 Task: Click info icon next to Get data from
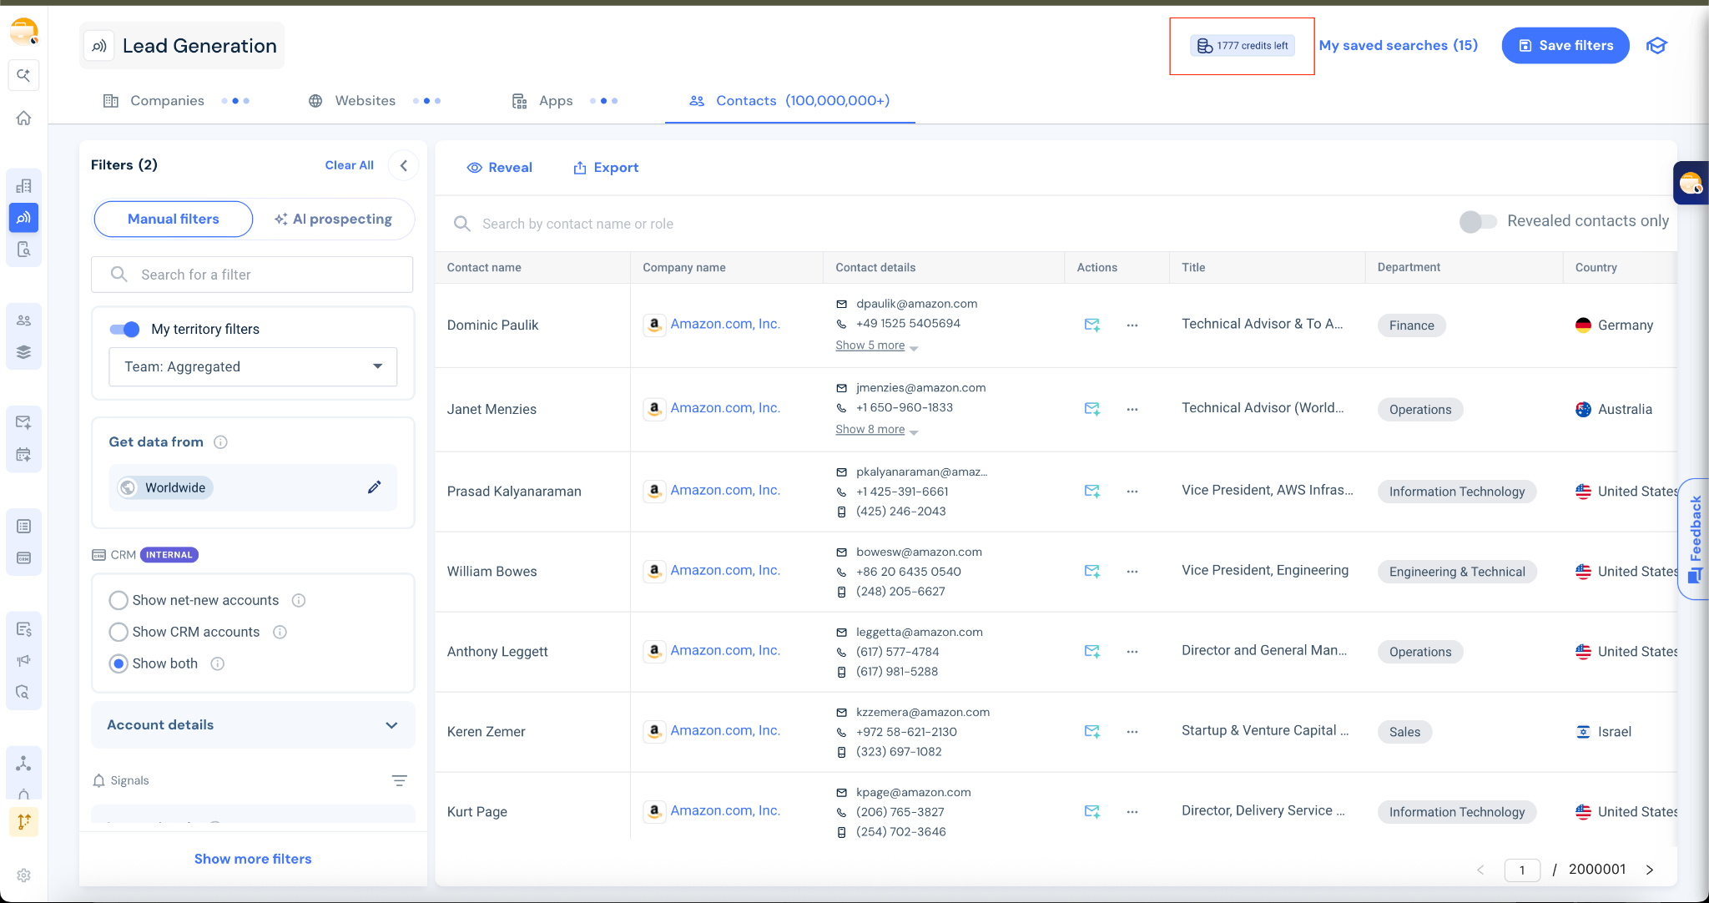tap(220, 442)
